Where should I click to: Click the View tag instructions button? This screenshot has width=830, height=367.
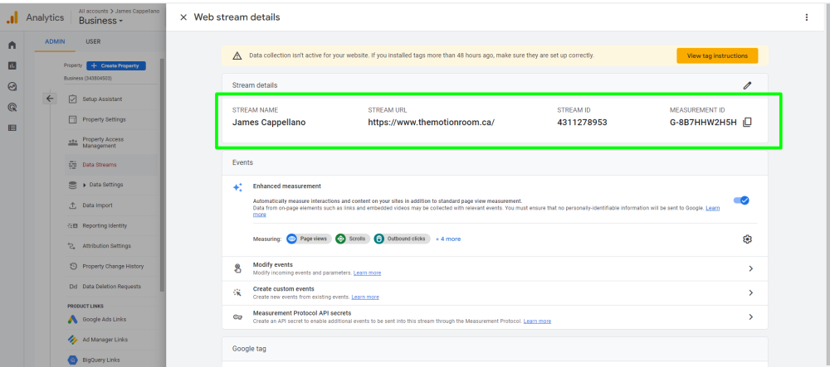click(x=717, y=56)
